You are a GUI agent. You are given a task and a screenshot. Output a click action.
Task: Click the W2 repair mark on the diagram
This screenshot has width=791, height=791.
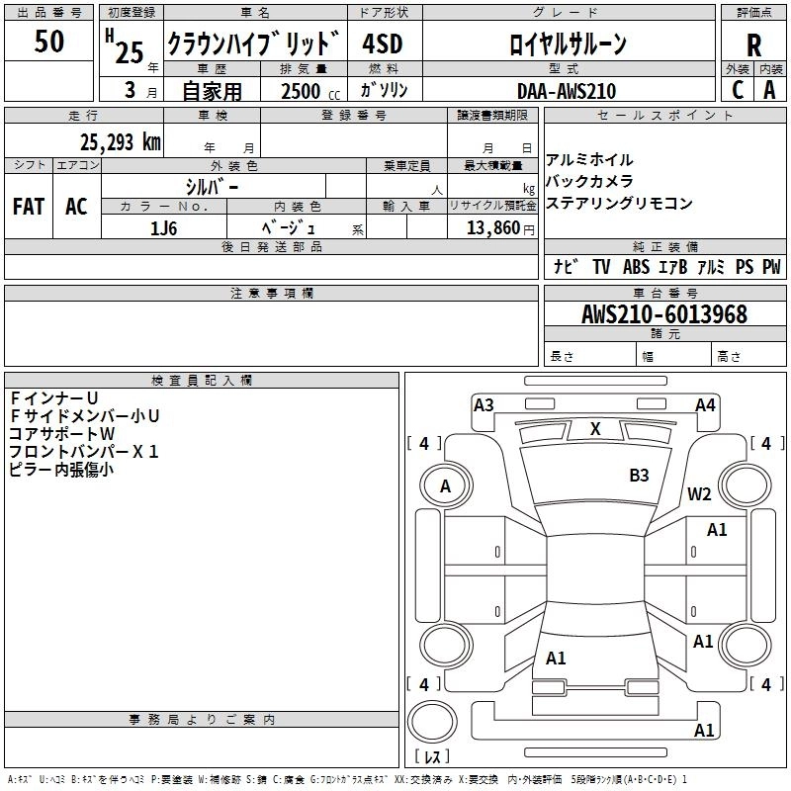tap(700, 494)
